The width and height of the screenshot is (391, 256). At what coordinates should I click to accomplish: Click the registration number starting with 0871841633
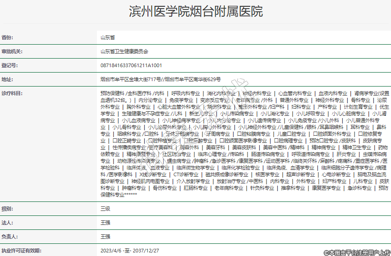pyautogui.click(x=131, y=65)
